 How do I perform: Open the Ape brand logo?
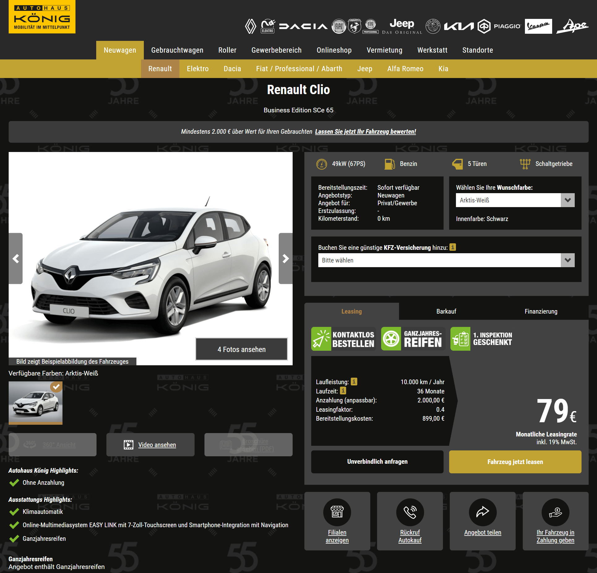(572, 26)
